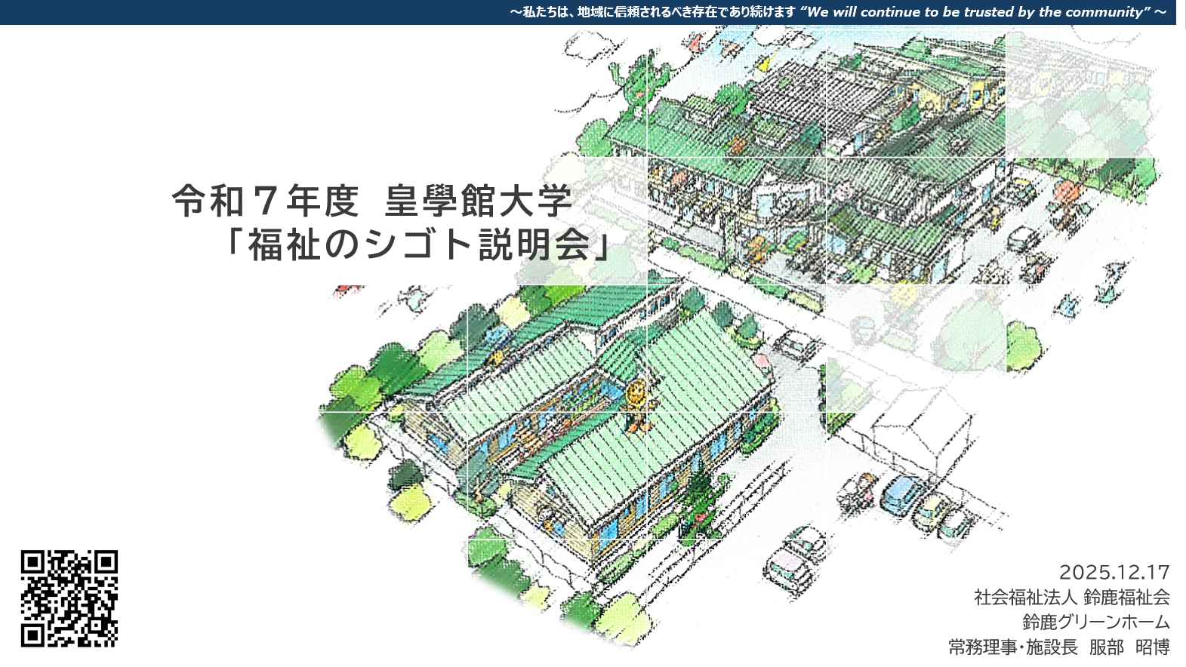Click the orange mascot on the green roof
1186x667 pixels.
point(636,406)
